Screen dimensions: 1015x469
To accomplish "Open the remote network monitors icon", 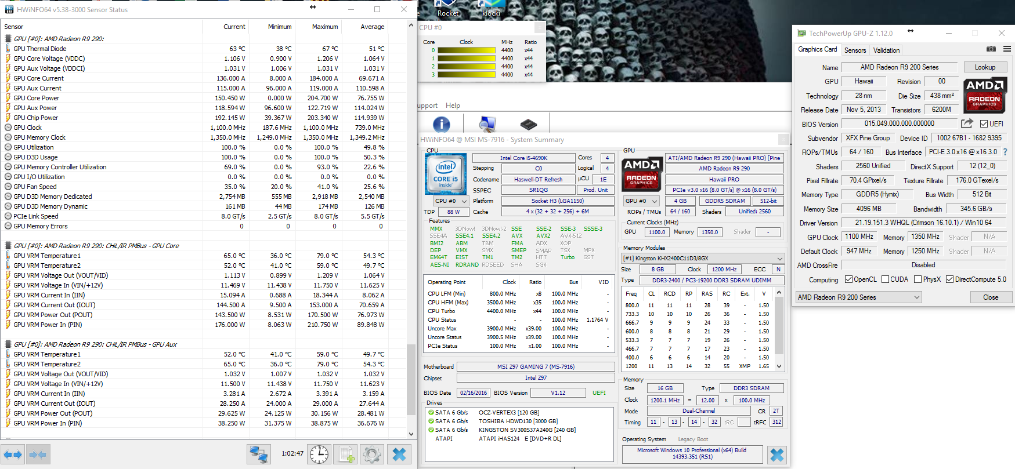I will pyautogui.click(x=258, y=455).
